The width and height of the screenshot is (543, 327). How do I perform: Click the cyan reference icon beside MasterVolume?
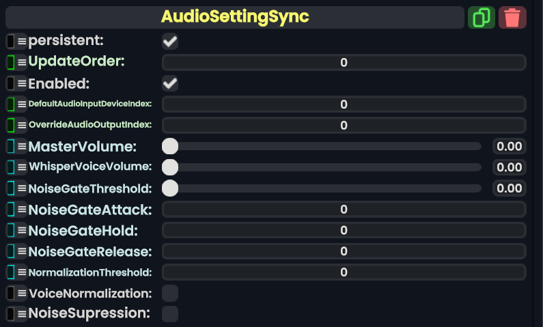coord(11,147)
